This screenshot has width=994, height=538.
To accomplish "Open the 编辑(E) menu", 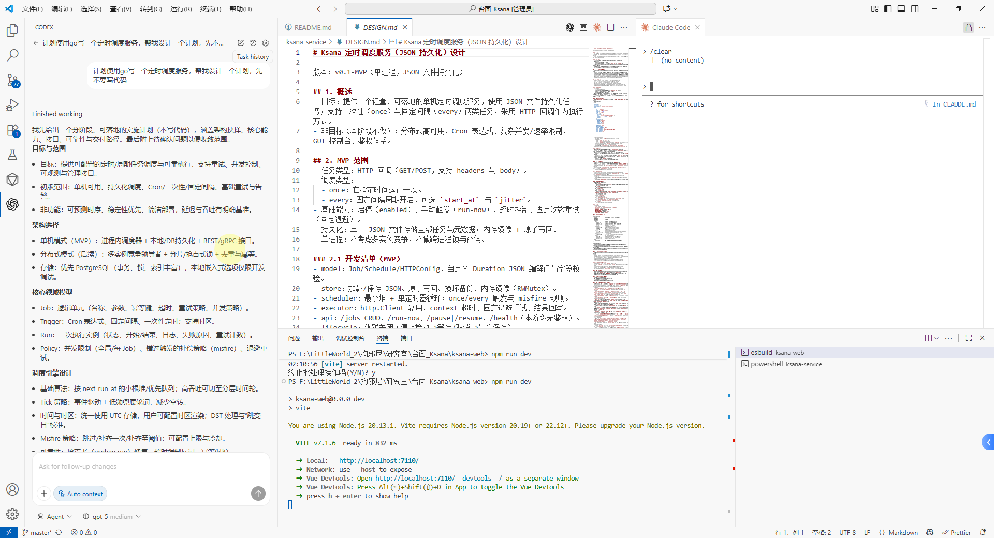I will pyautogui.click(x=62, y=9).
